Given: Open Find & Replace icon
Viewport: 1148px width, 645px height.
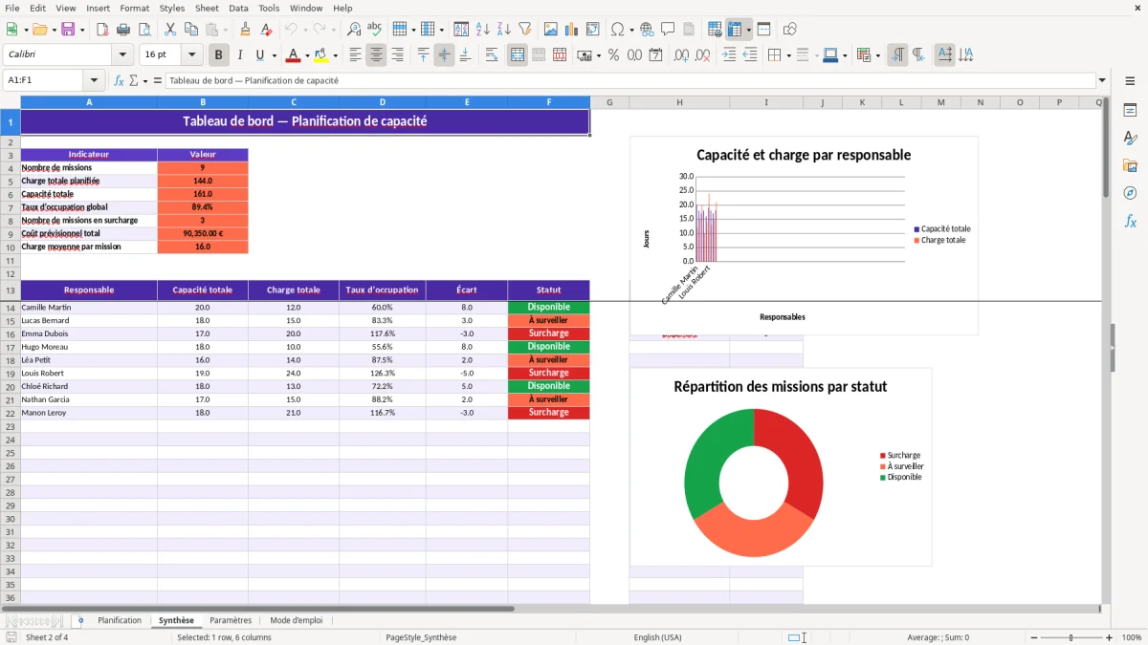Looking at the screenshot, I should 353,30.
